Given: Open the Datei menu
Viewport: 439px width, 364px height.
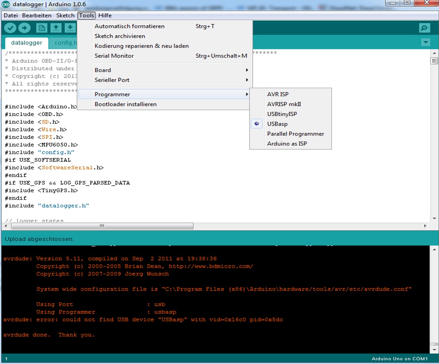Looking at the screenshot, I should [11, 15].
